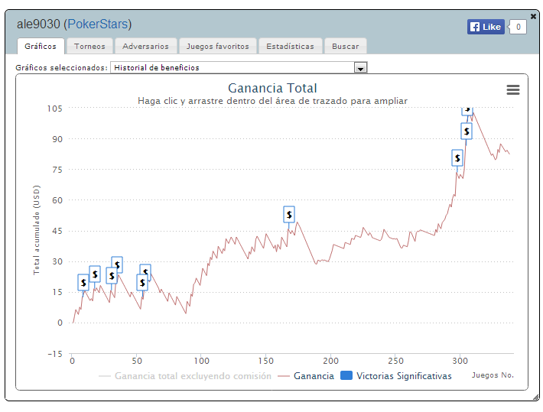Click the partially hidden top dollar flag
543x412 pixels.
(467, 111)
